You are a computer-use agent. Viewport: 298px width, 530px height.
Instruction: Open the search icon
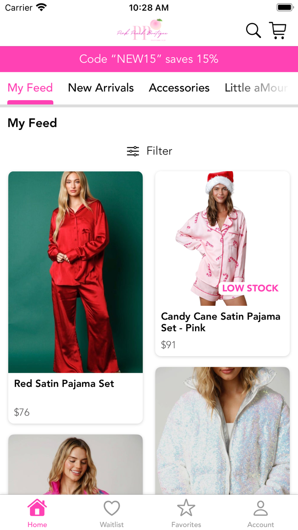coord(253,30)
